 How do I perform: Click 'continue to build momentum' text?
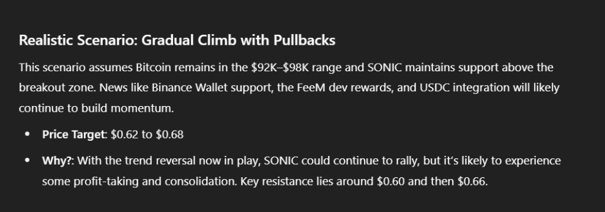click(x=96, y=108)
